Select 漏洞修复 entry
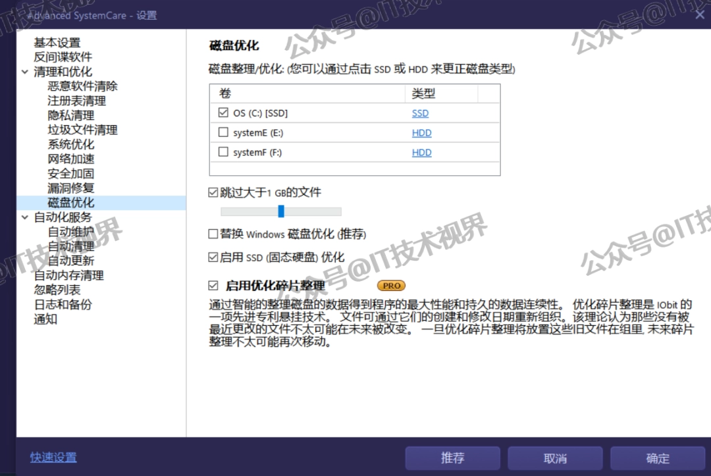The height and width of the screenshot is (476, 711). click(70, 188)
